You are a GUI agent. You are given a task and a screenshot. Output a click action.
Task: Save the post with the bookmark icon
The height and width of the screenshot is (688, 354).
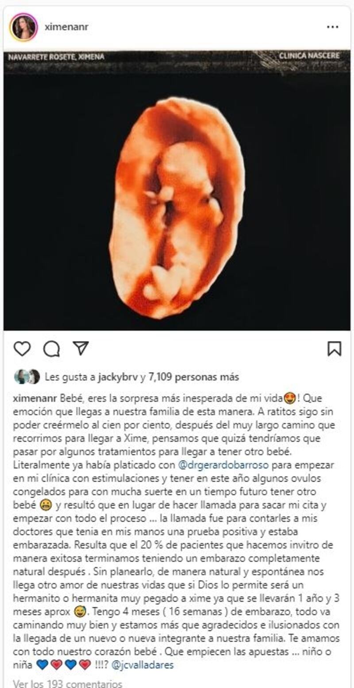coord(334,348)
